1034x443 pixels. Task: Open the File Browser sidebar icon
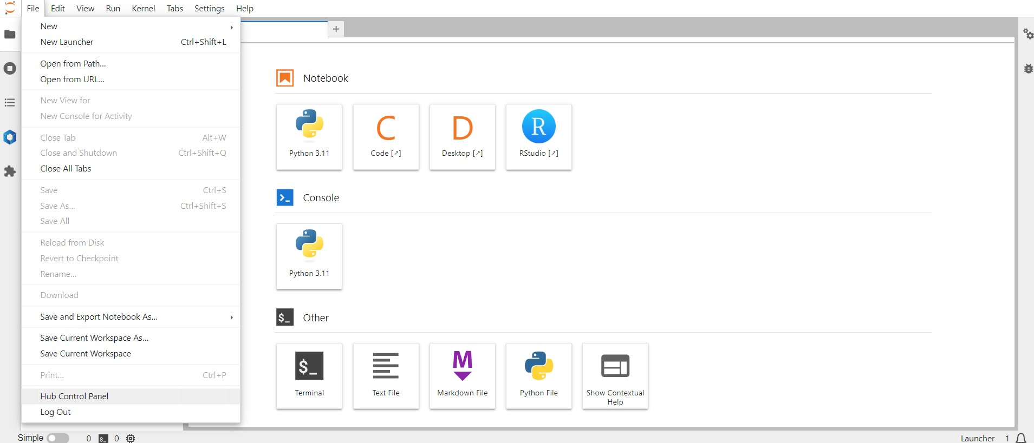click(x=10, y=35)
